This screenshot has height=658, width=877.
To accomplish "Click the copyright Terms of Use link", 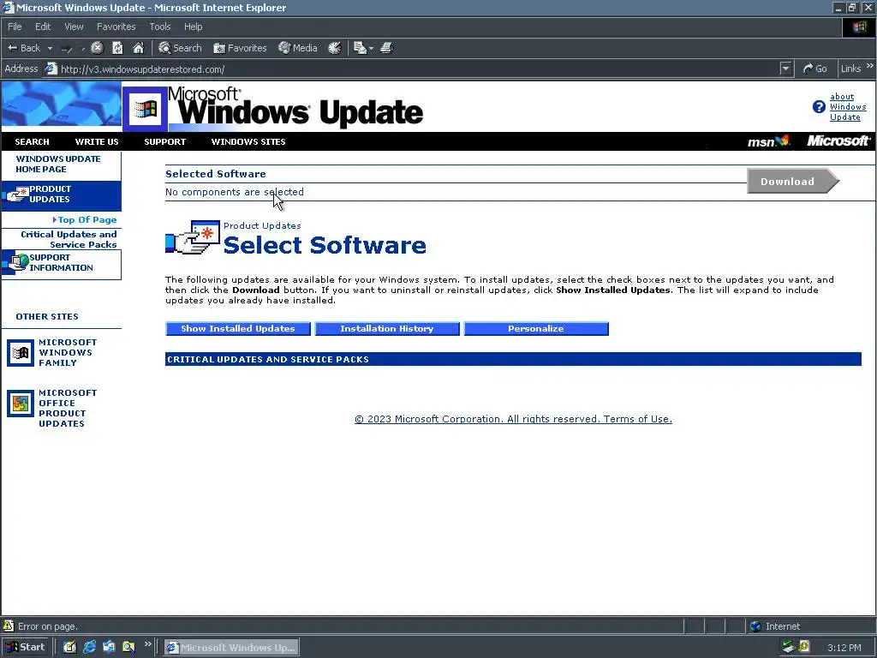I will 513,419.
